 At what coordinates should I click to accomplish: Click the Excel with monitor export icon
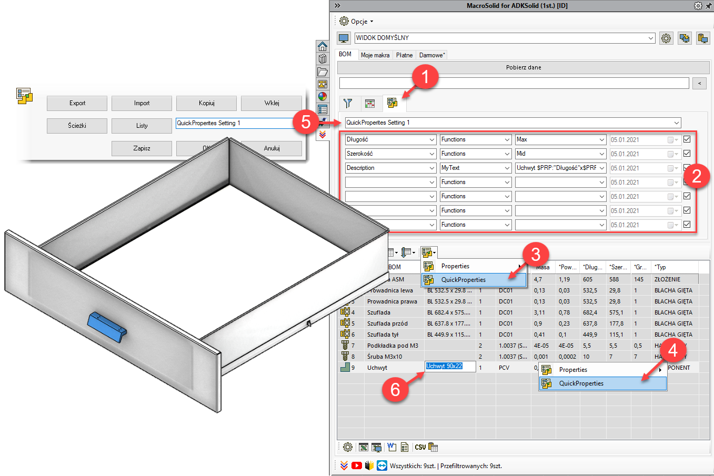pos(377,447)
